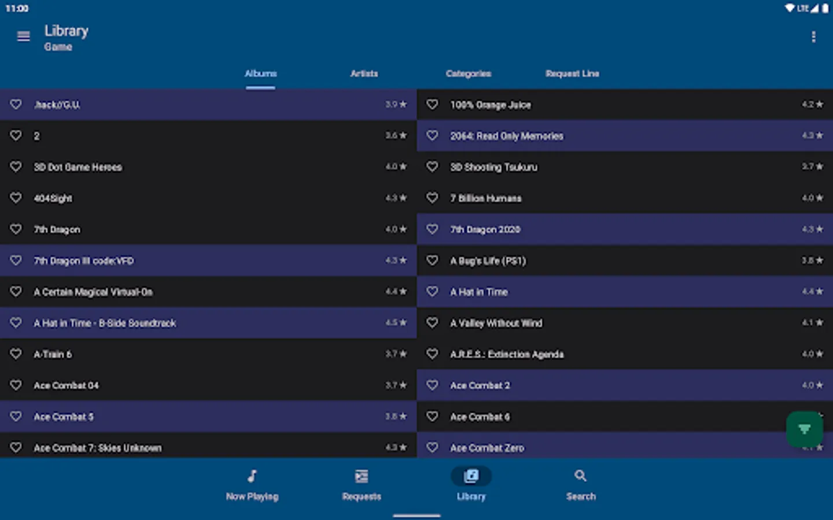
Task: Click the 4.2 star rating of 100% Orange Juice
Action: coord(812,104)
